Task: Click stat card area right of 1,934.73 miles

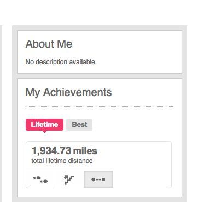Action: pyautogui.click(x=134, y=155)
